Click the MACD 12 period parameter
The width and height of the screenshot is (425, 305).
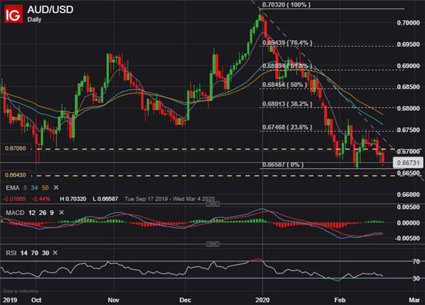click(x=32, y=212)
